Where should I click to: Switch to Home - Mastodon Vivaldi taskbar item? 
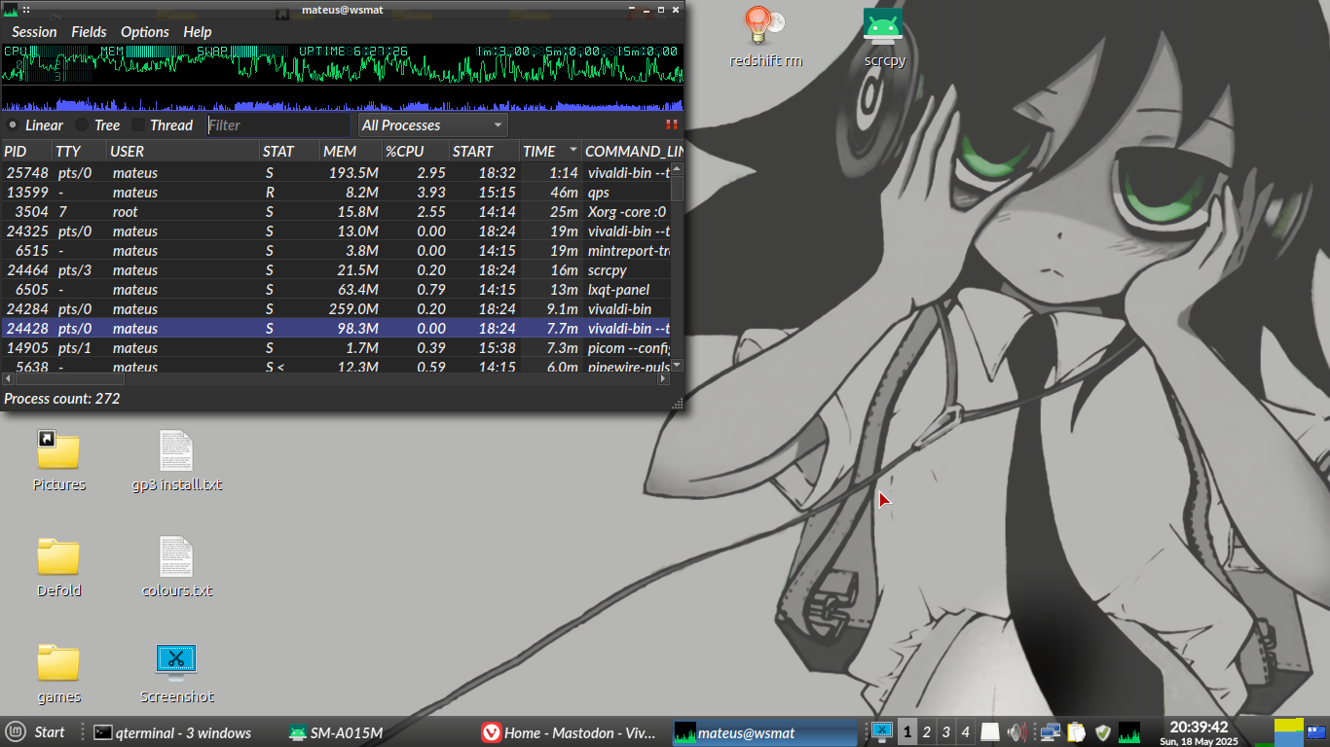[572, 732]
